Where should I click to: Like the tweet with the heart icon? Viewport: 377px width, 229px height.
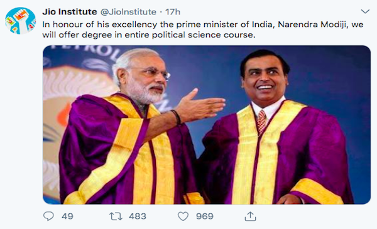point(183,216)
